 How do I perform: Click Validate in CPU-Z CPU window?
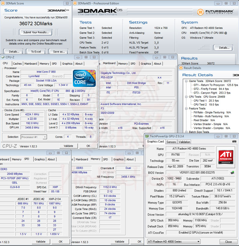[68, 146]
